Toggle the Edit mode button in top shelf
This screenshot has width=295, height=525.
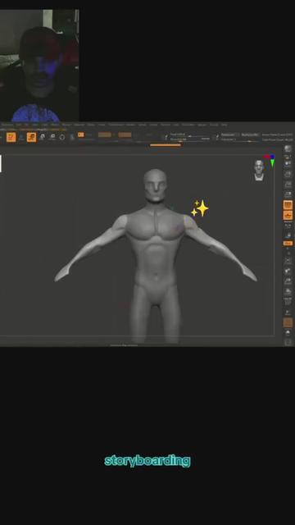coord(11,137)
